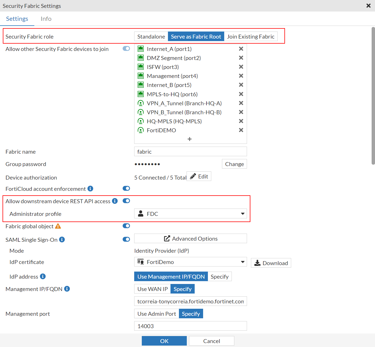This screenshot has height=347, width=375.
Task: Remove VPN_B_Tunnel (Branch-HQ-B) entry
Action: [x=241, y=112]
